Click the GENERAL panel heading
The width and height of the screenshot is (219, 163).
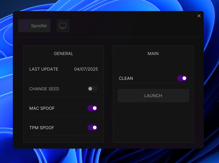[63, 54]
